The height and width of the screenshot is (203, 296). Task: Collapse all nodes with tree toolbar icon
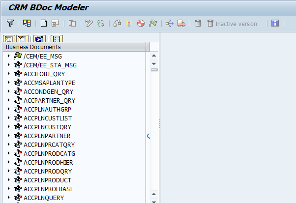point(22,39)
